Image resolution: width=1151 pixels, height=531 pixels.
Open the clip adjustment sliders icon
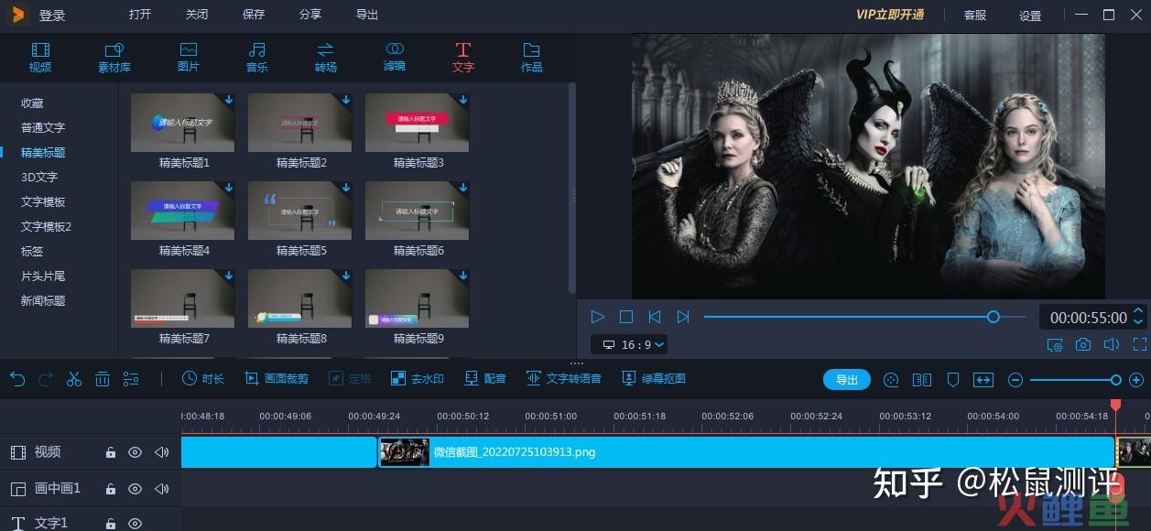tap(131, 379)
